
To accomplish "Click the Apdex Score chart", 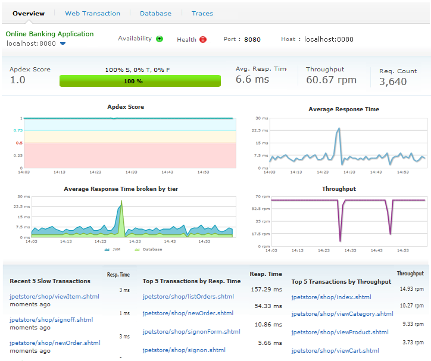I will [x=130, y=143].
